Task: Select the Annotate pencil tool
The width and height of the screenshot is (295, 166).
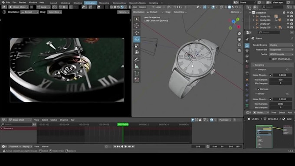Action: coord(137,60)
